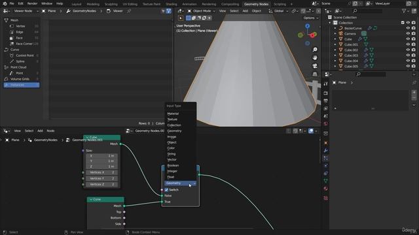Expand the Cube.003 outliner row
The height and width of the screenshot is (235, 419).
(335, 55)
